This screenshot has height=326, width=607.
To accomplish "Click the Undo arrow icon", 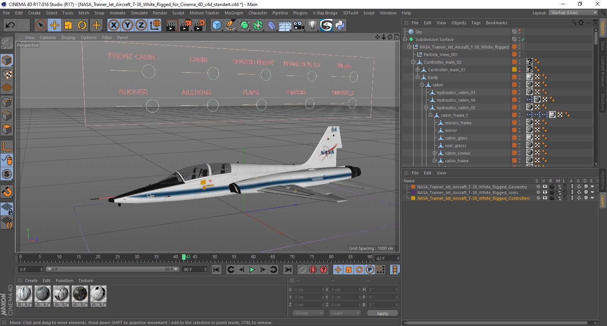I will [10, 25].
